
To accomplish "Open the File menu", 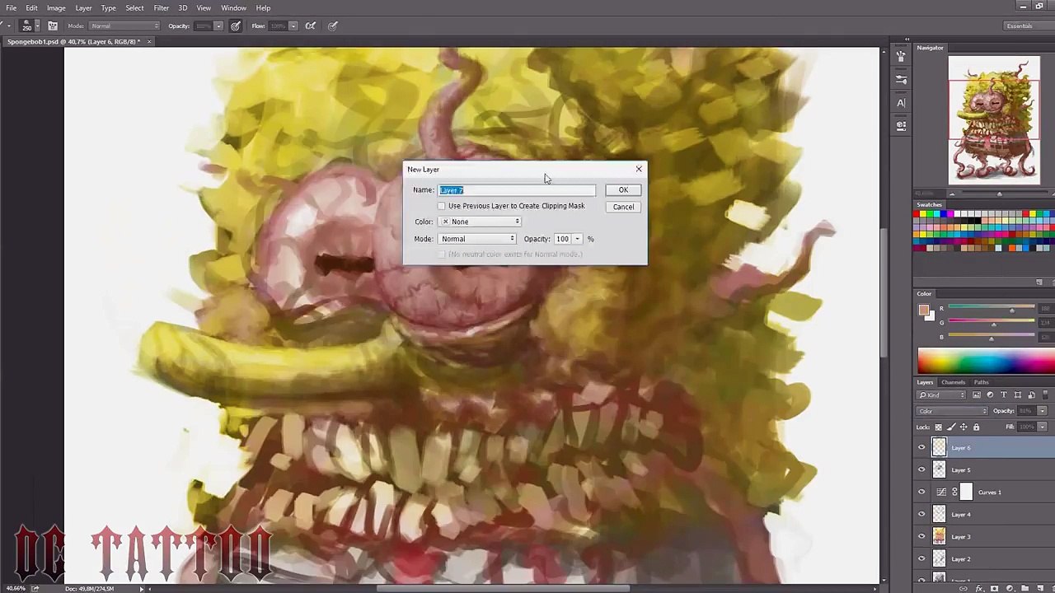I will tap(12, 7).
